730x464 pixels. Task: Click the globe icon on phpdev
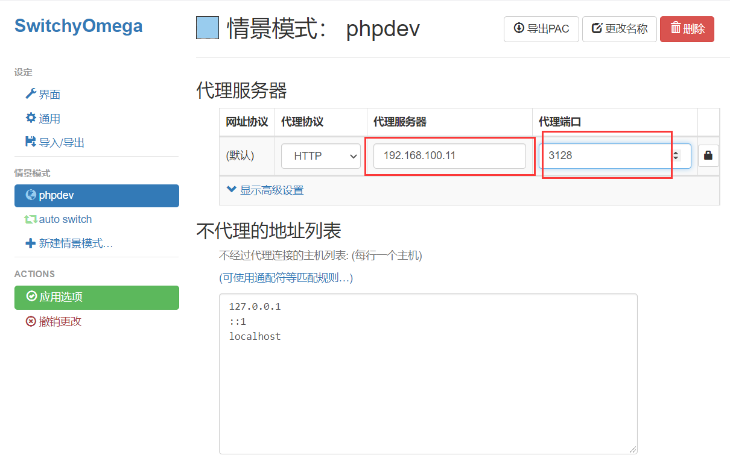click(x=31, y=195)
